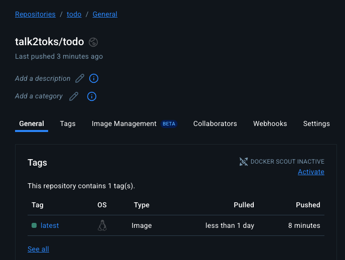The image size is (345, 260).
Task: Click the public globe icon beside talk2toks/todo
Action: pos(93,42)
